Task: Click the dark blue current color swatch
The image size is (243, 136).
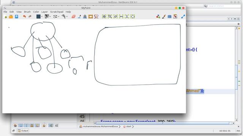Action: tap(38, 17)
